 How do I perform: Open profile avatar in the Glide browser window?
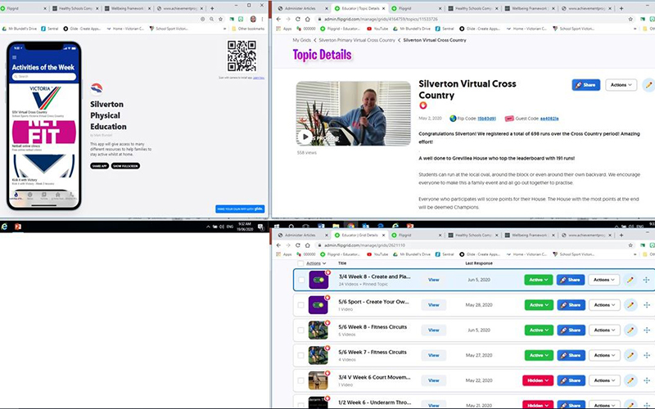click(253, 19)
